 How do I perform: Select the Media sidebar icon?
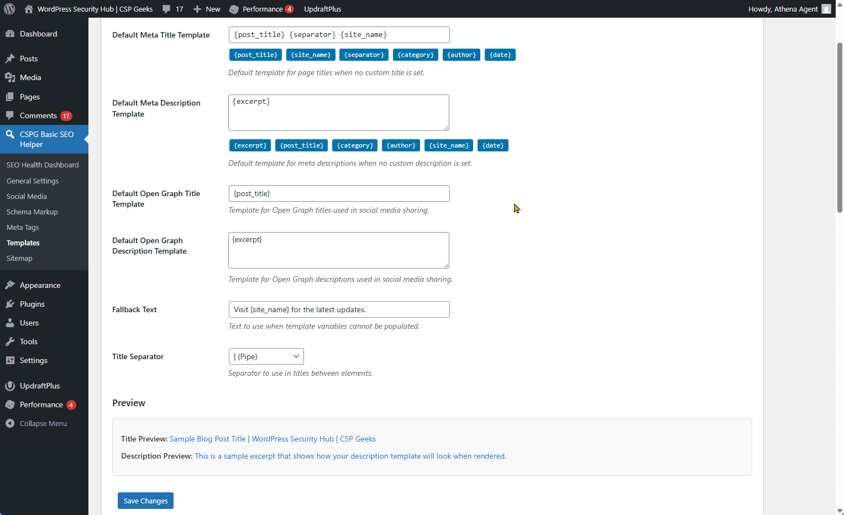(x=10, y=77)
